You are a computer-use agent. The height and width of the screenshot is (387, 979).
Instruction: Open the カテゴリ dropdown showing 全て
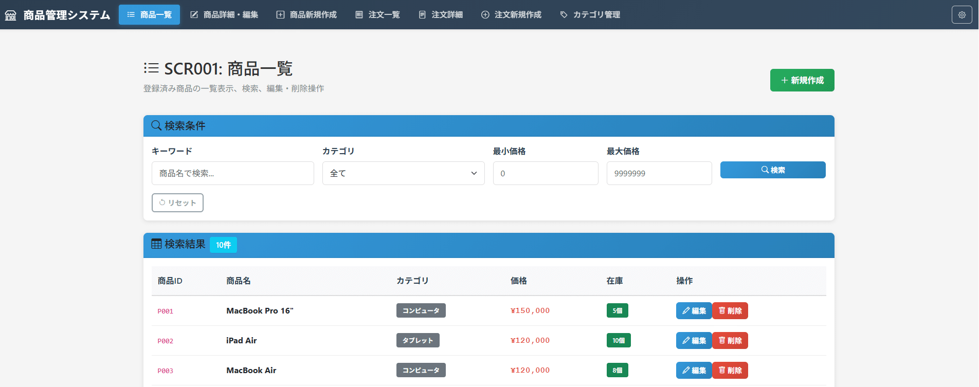pyautogui.click(x=403, y=174)
